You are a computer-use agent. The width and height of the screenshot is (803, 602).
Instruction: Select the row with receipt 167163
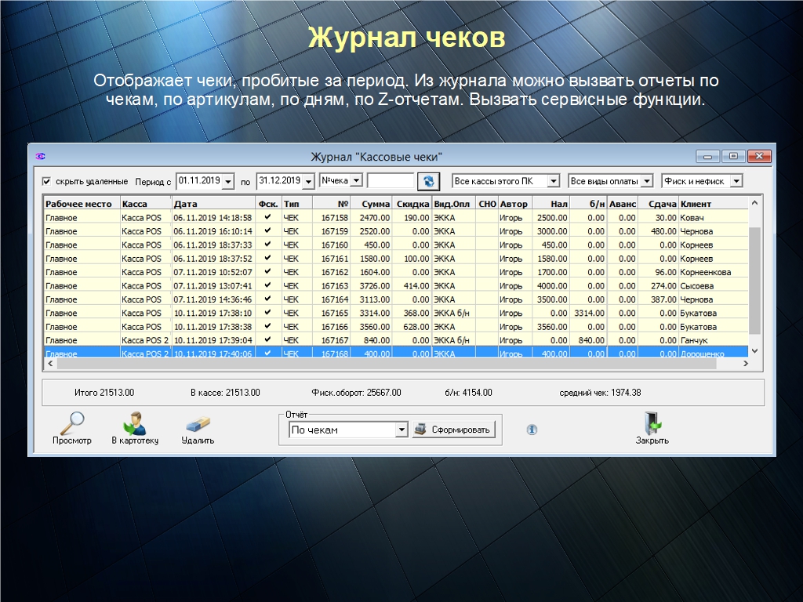[392, 286]
